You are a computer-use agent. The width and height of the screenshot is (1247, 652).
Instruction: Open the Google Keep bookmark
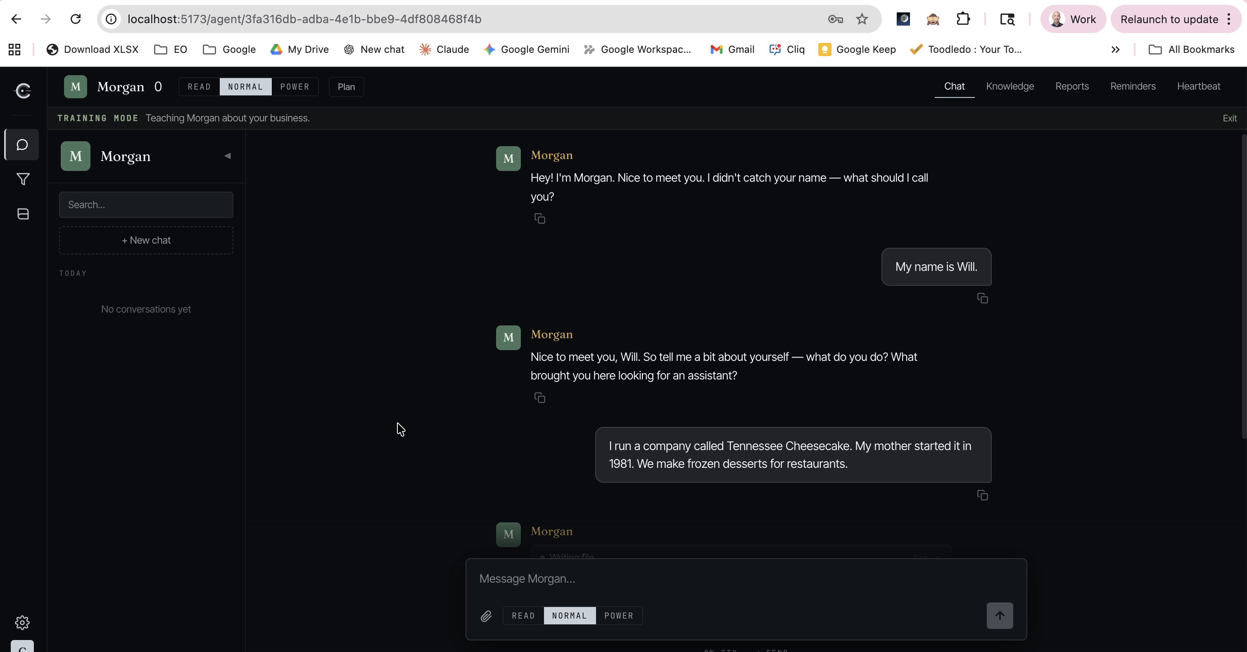point(857,50)
